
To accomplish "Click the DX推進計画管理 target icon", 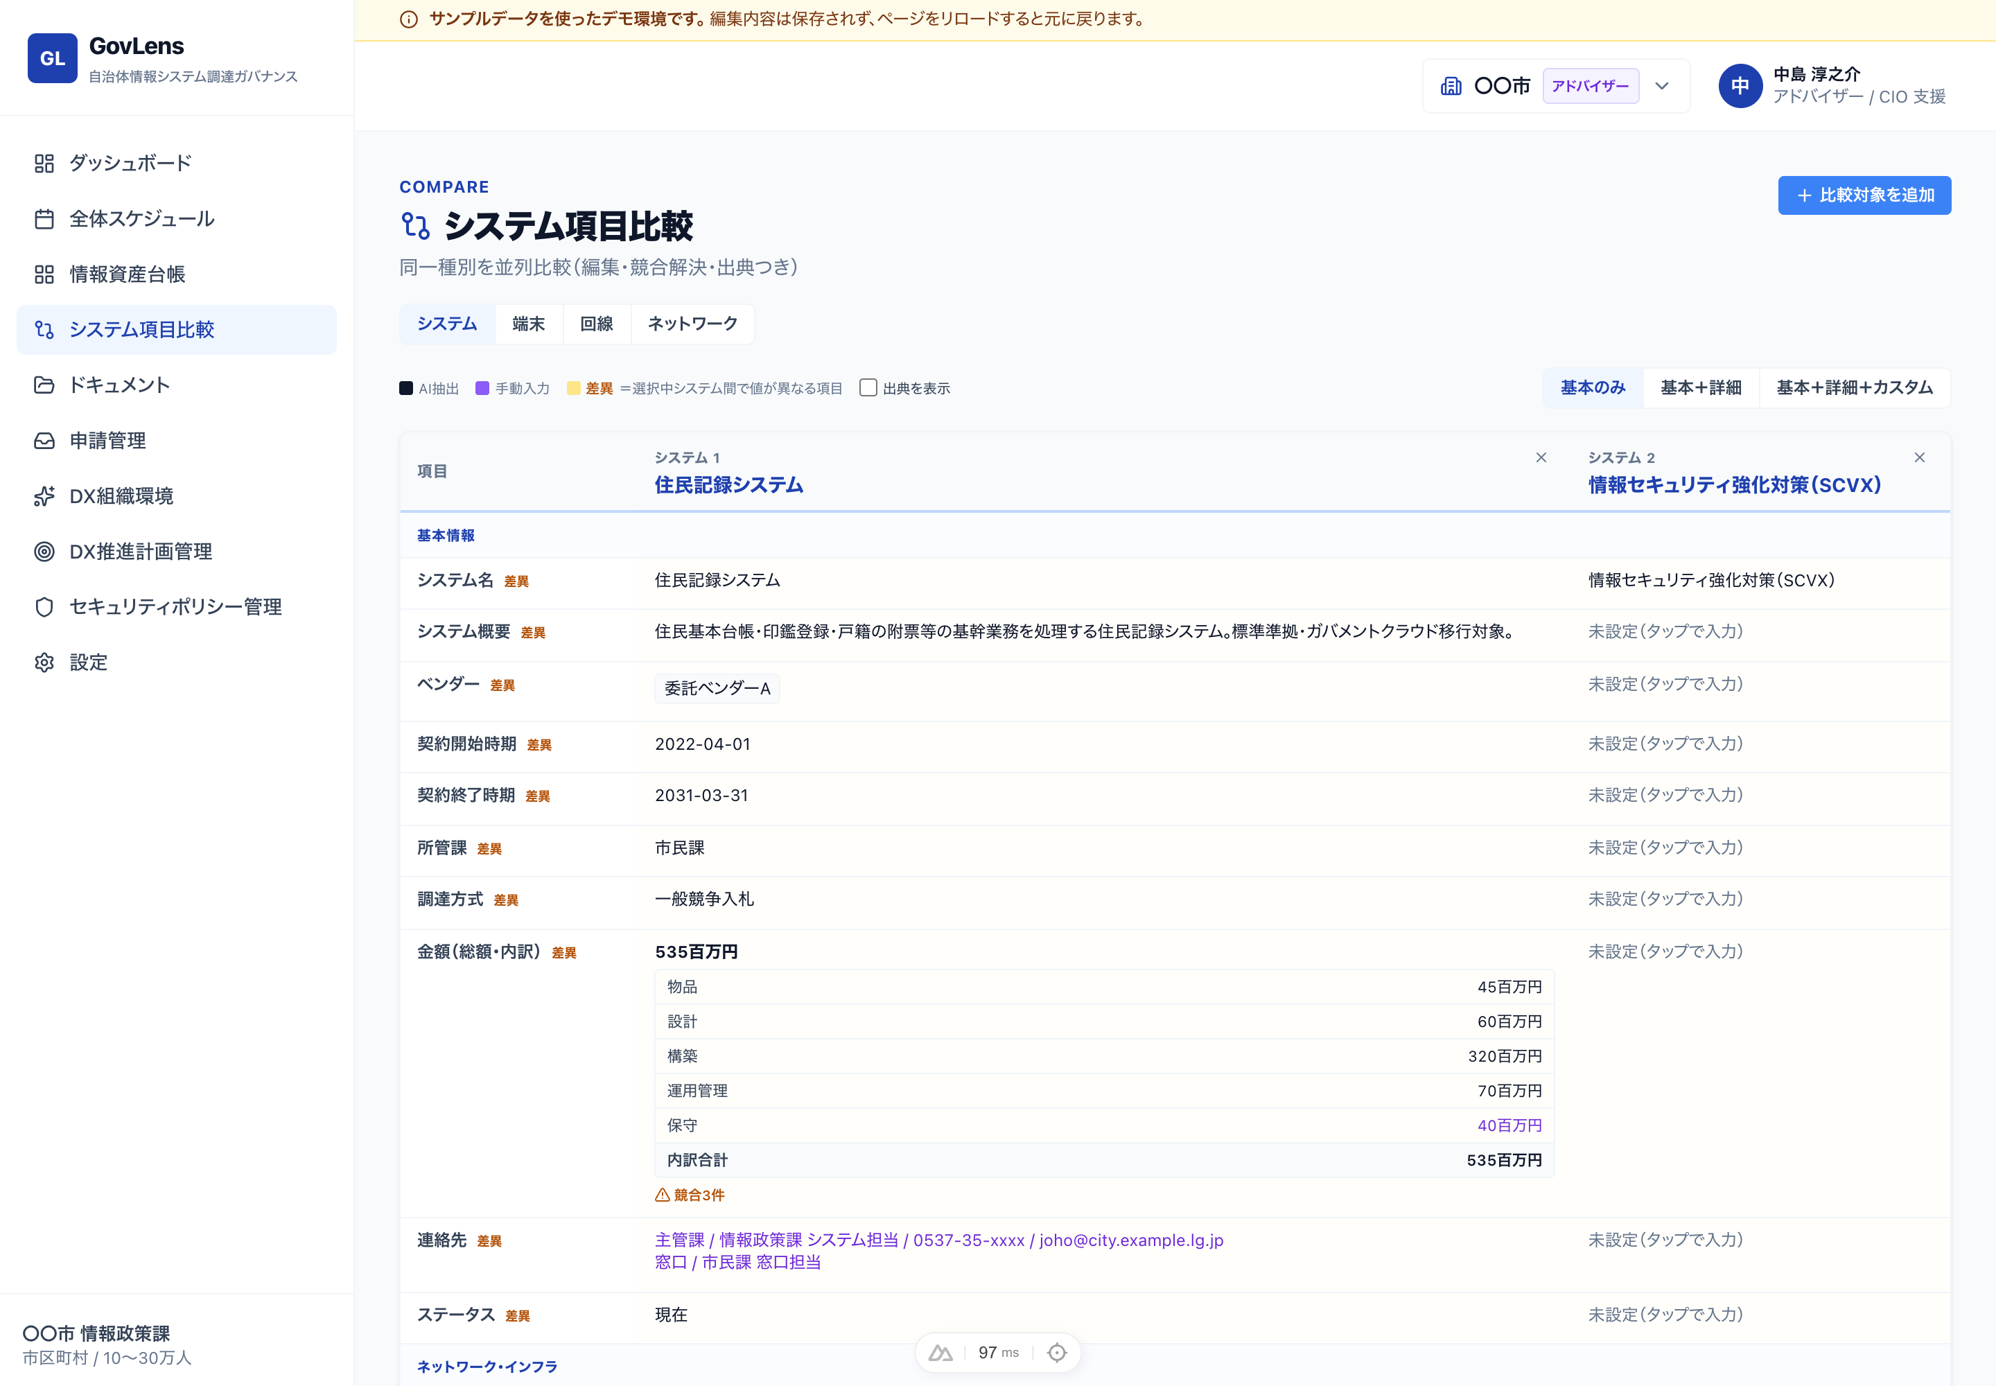I will (44, 552).
